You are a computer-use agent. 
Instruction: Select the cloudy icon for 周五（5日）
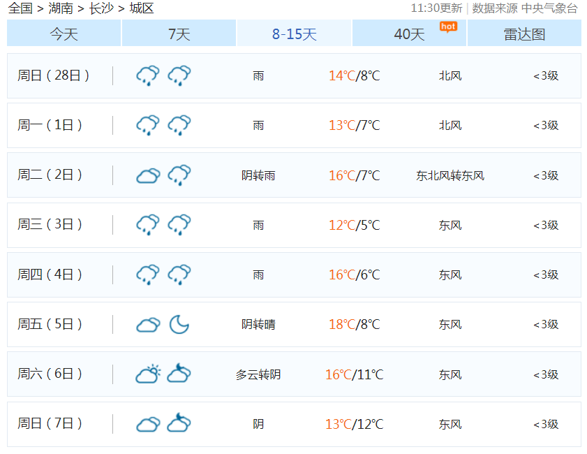tap(147, 323)
